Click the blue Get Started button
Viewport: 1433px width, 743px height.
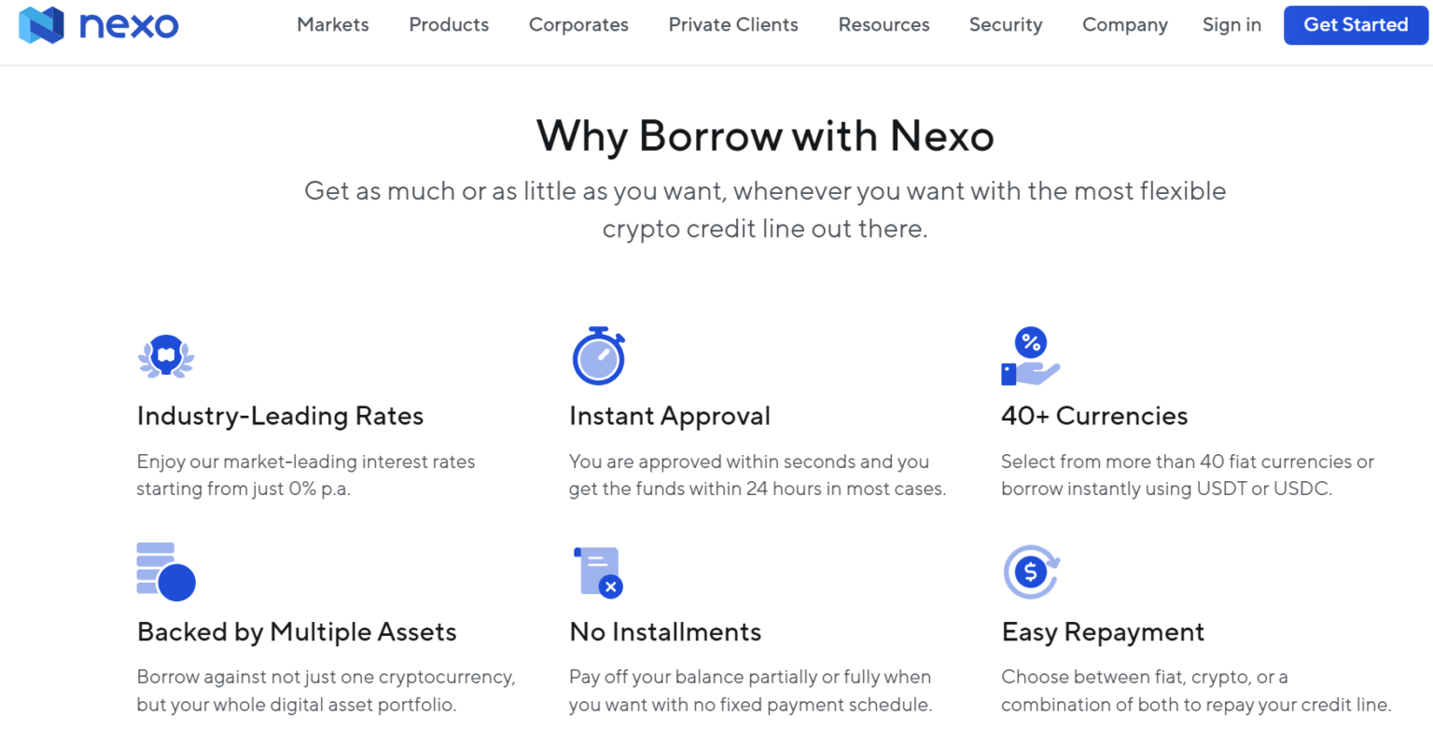click(x=1356, y=25)
